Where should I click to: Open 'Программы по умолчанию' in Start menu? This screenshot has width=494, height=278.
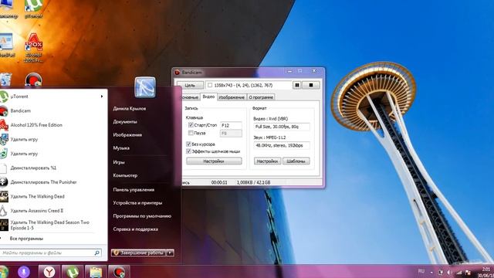(x=142, y=216)
